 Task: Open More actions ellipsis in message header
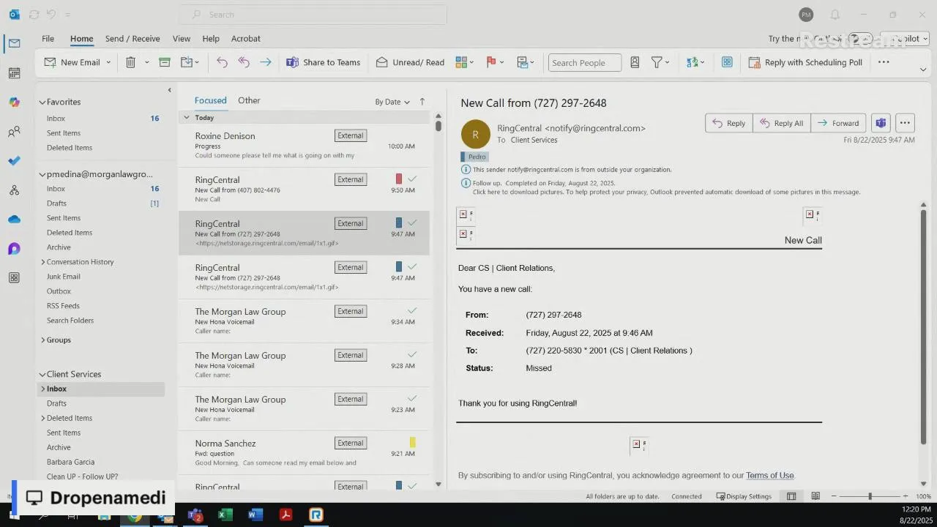tap(905, 123)
